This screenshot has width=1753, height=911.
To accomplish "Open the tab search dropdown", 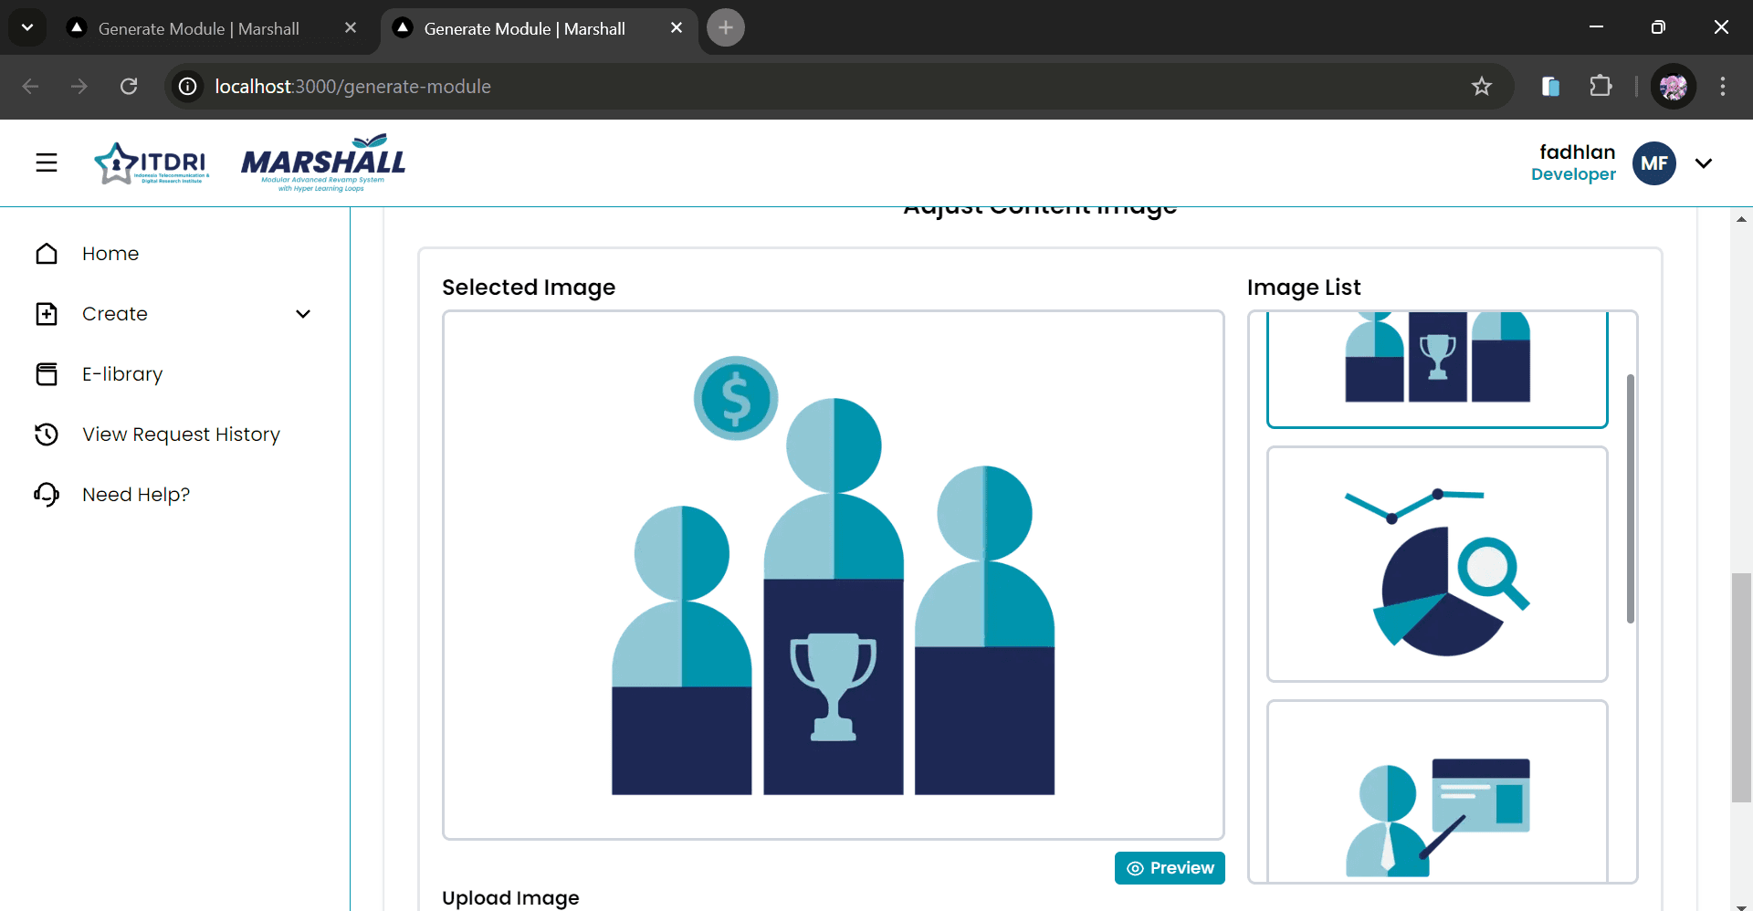I will point(27,27).
